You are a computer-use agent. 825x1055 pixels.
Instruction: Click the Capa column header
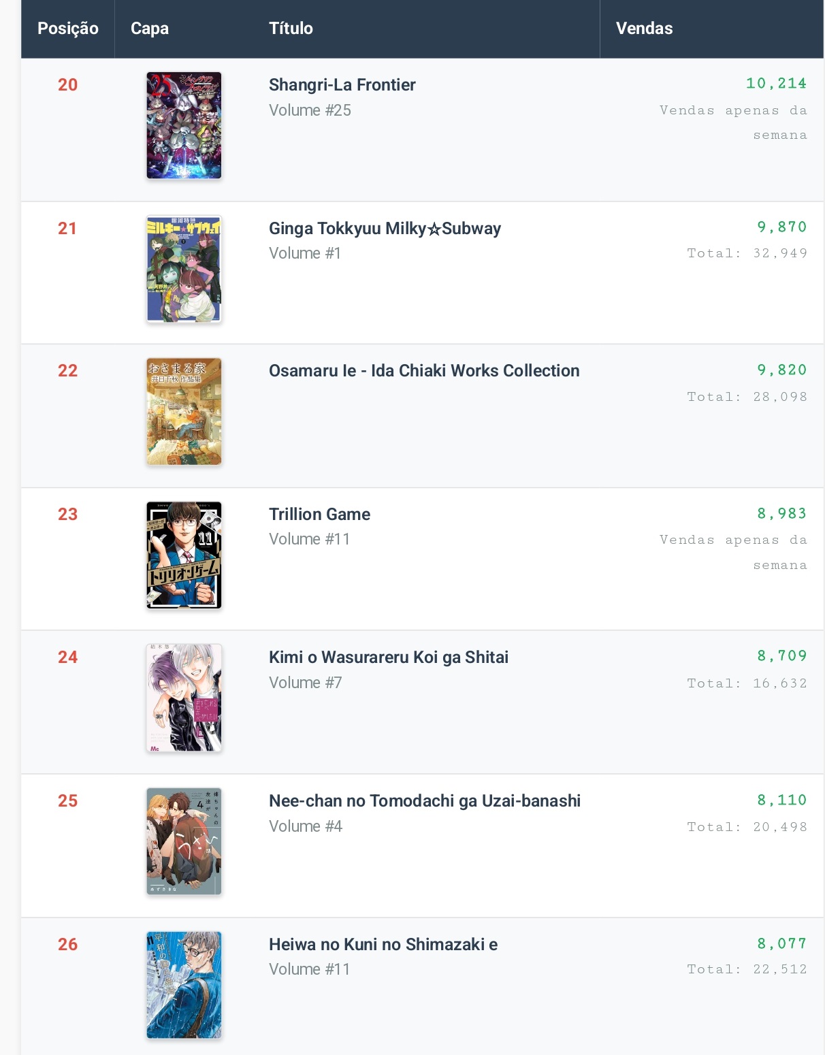click(x=150, y=29)
